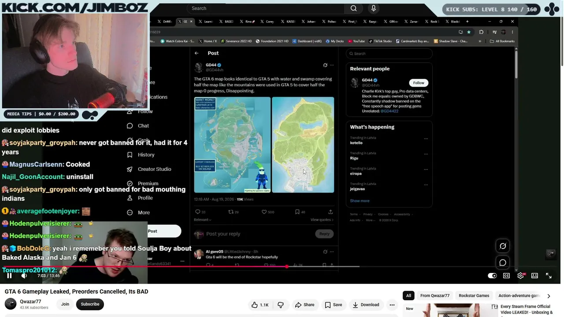
Task: Like the video with the thumbs-up button
Action: pos(260,305)
